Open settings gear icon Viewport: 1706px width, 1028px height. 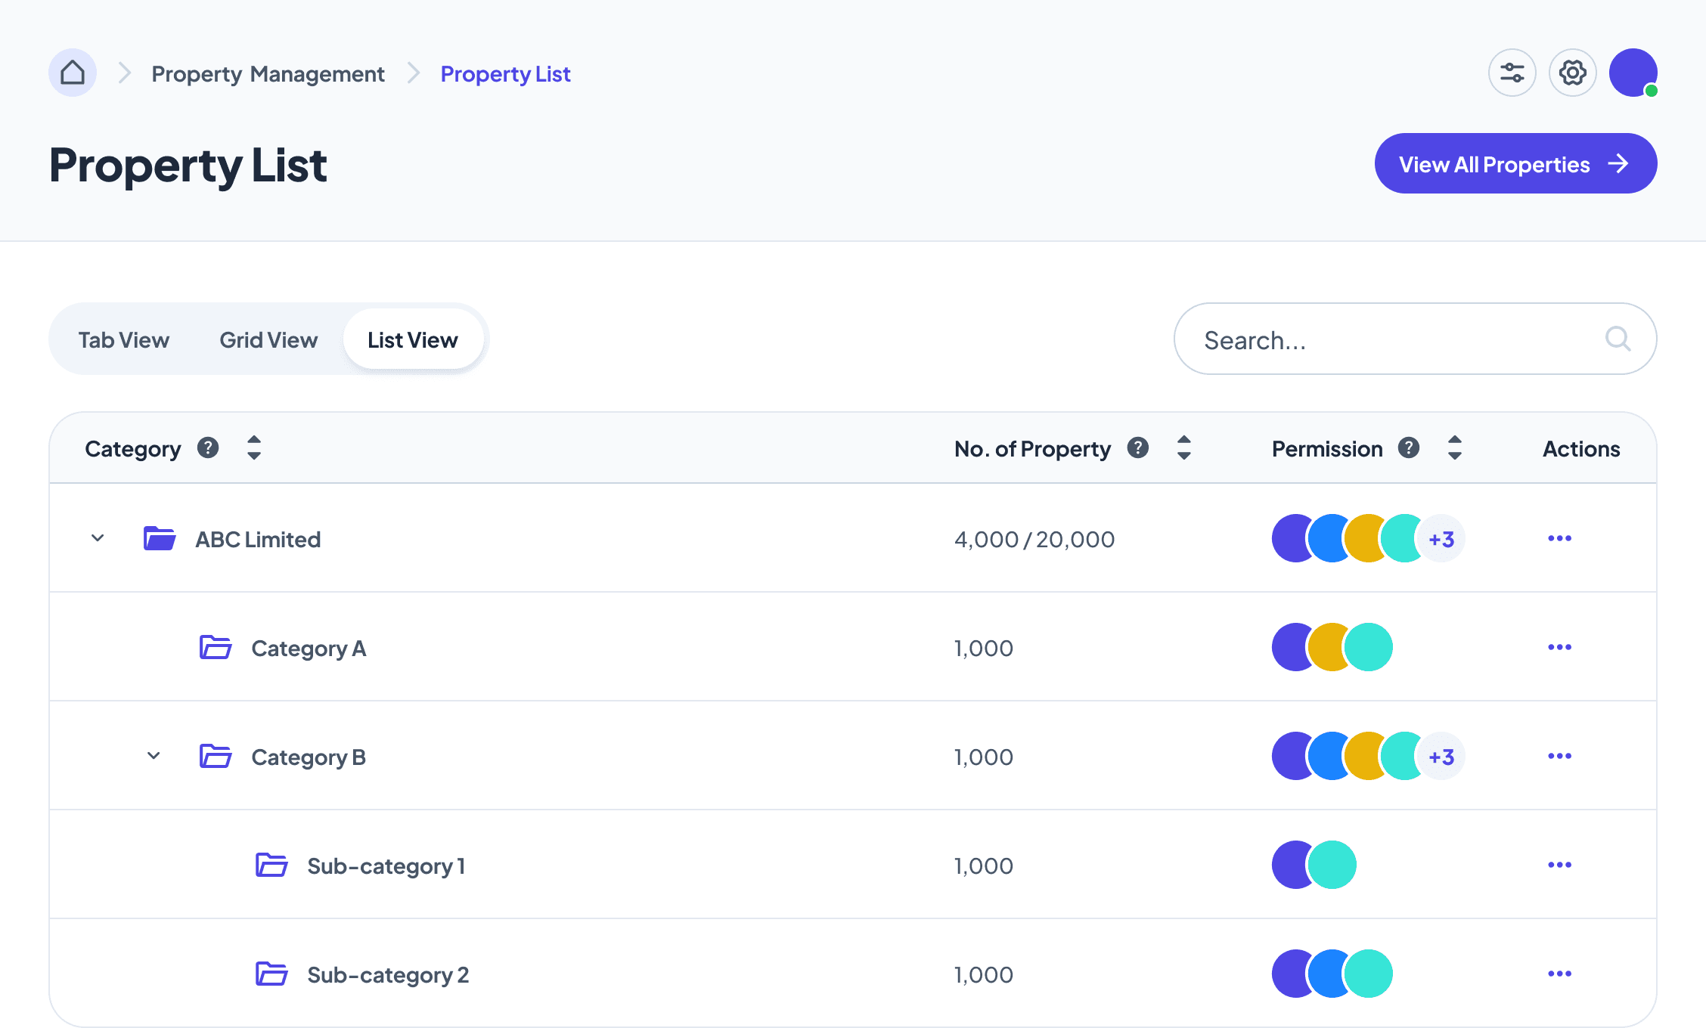pos(1572,73)
